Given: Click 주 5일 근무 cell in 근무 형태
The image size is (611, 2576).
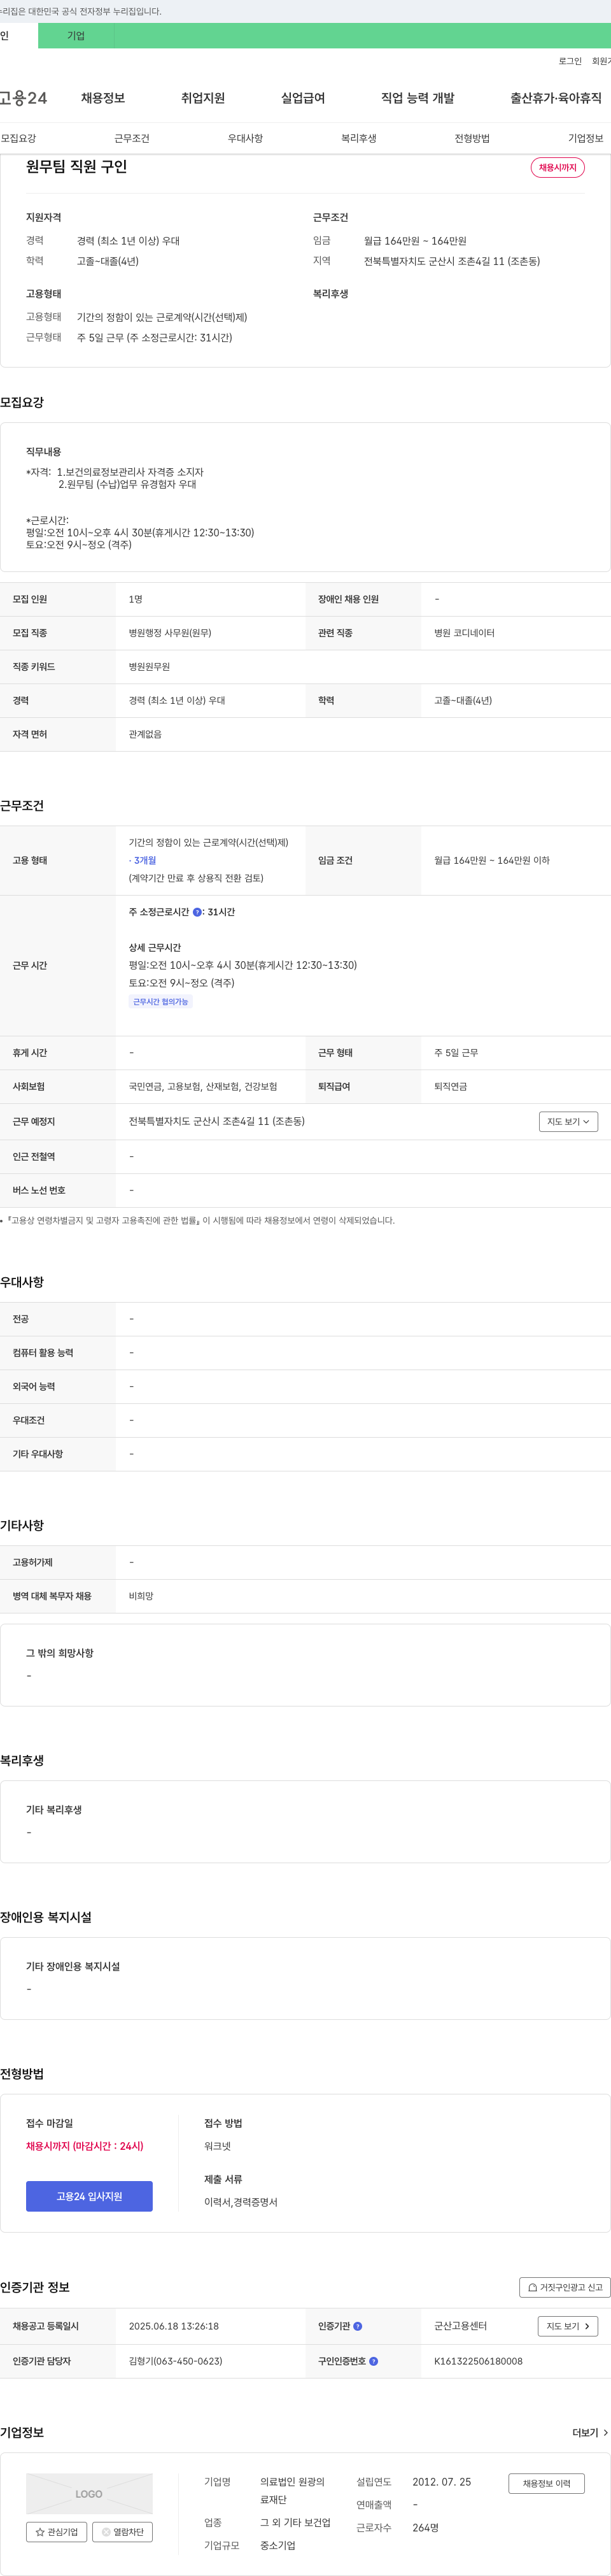Looking at the screenshot, I should click(456, 1053).
